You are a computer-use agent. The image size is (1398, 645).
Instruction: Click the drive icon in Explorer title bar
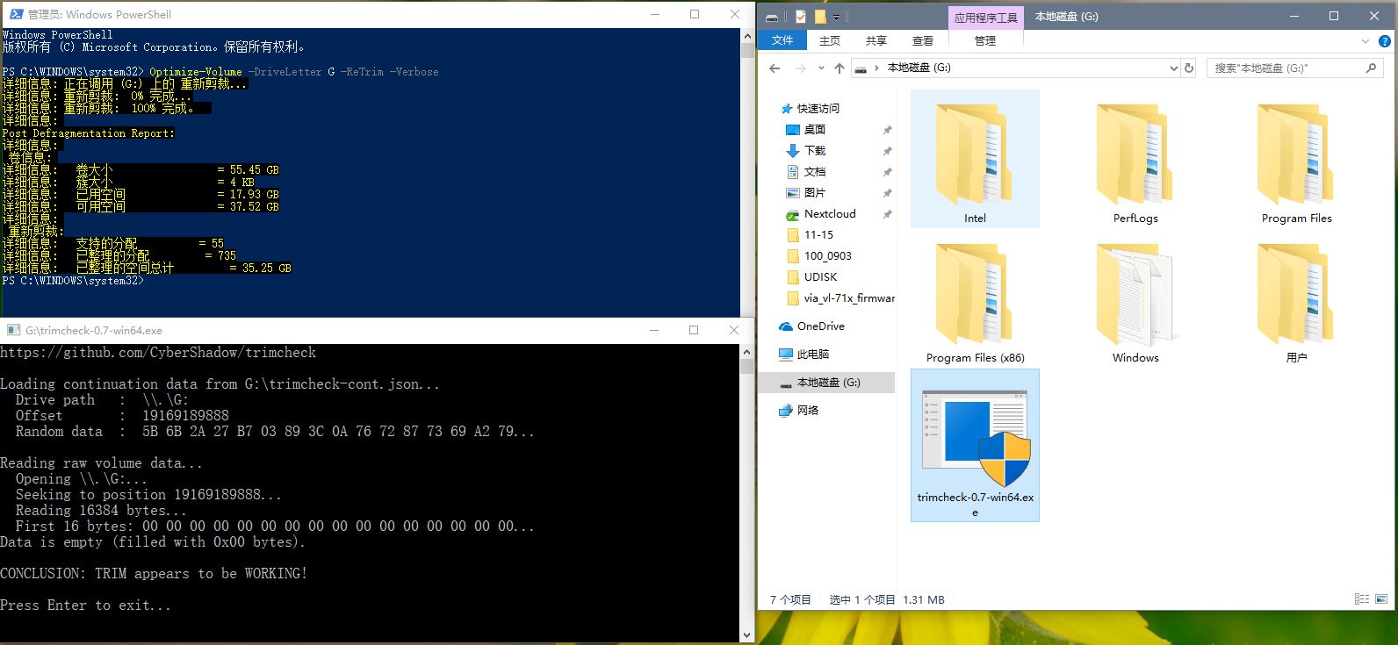click(772, 17)
